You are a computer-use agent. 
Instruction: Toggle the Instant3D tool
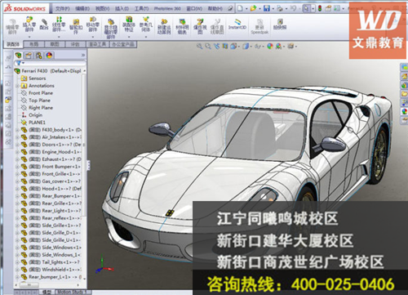click(x=237, y=24)
